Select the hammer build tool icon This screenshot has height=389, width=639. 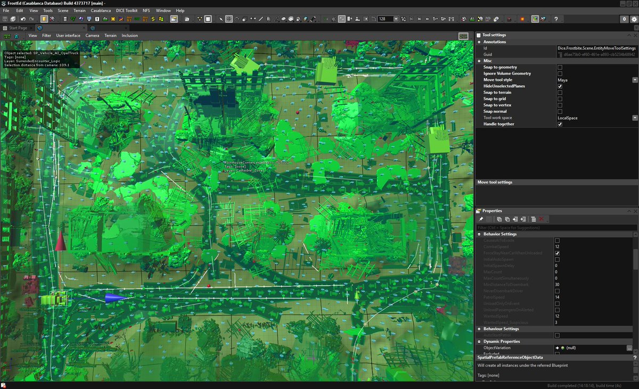(52, 19)
